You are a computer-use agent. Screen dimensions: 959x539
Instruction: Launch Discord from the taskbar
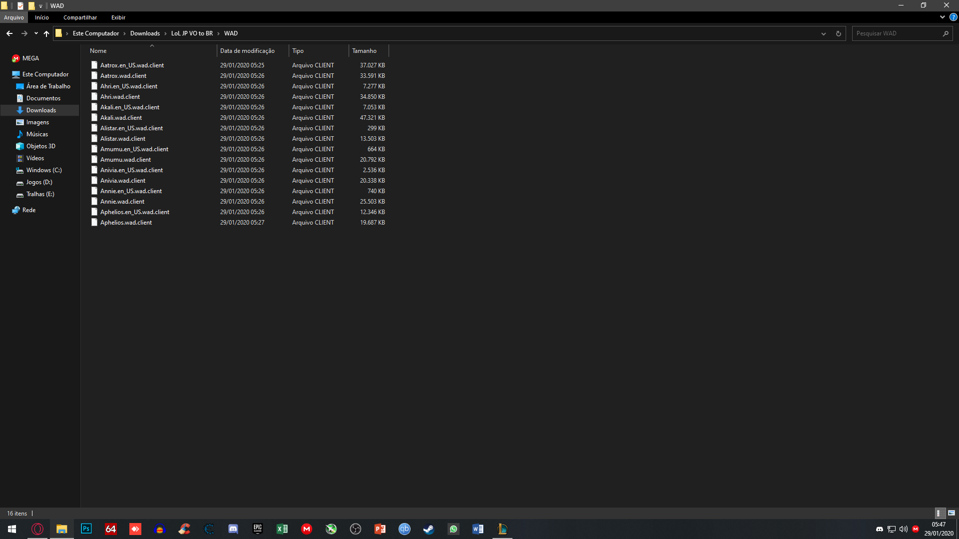pyautogui.click(x=233, y=529)
